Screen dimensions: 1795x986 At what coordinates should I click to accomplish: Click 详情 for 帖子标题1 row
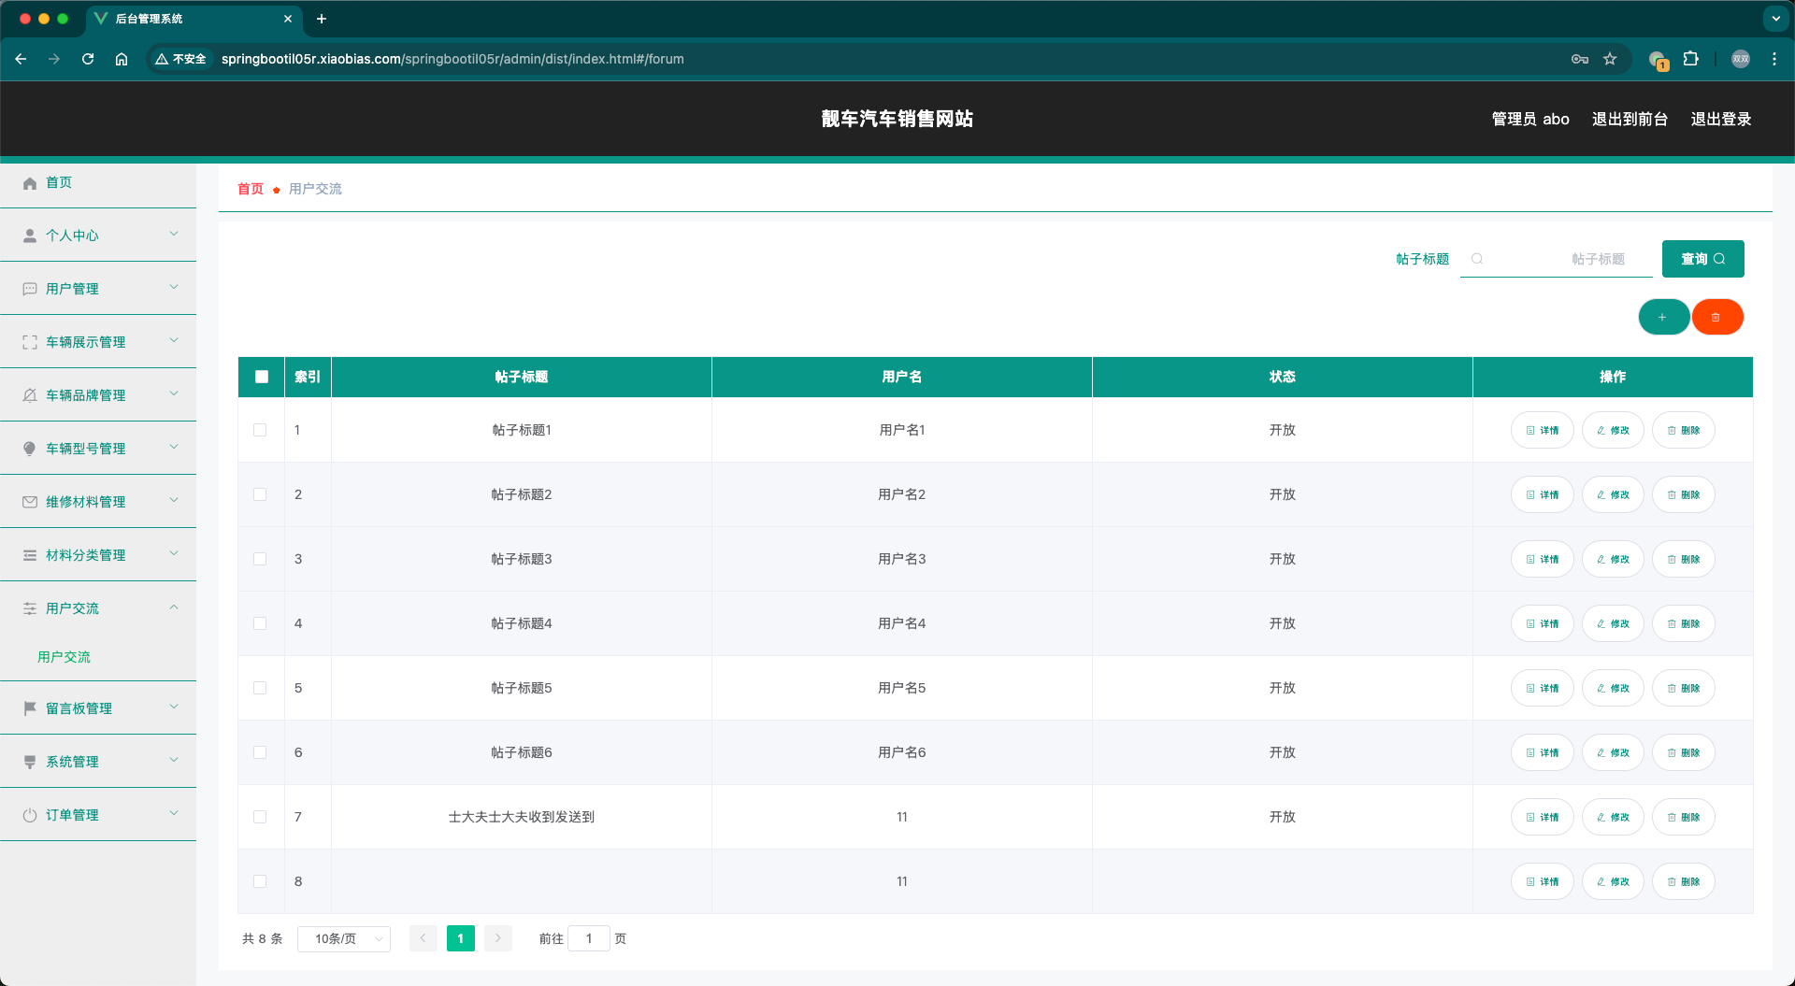(x=1543, y=430)
